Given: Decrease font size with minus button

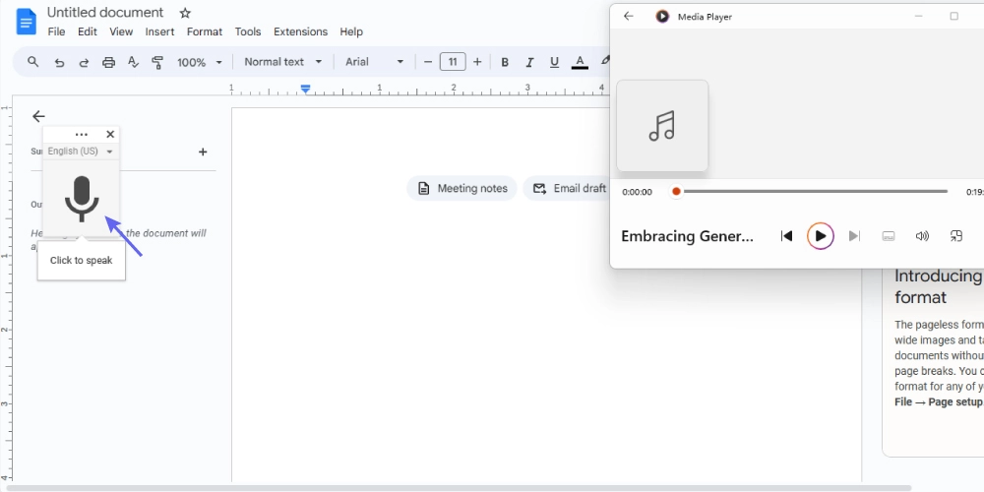Looking at the screenshot, I should pyautogui.click(x=428, y=61).
